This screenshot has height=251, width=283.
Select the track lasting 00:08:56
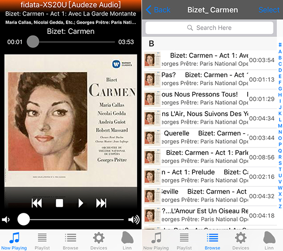click(210, 157)
